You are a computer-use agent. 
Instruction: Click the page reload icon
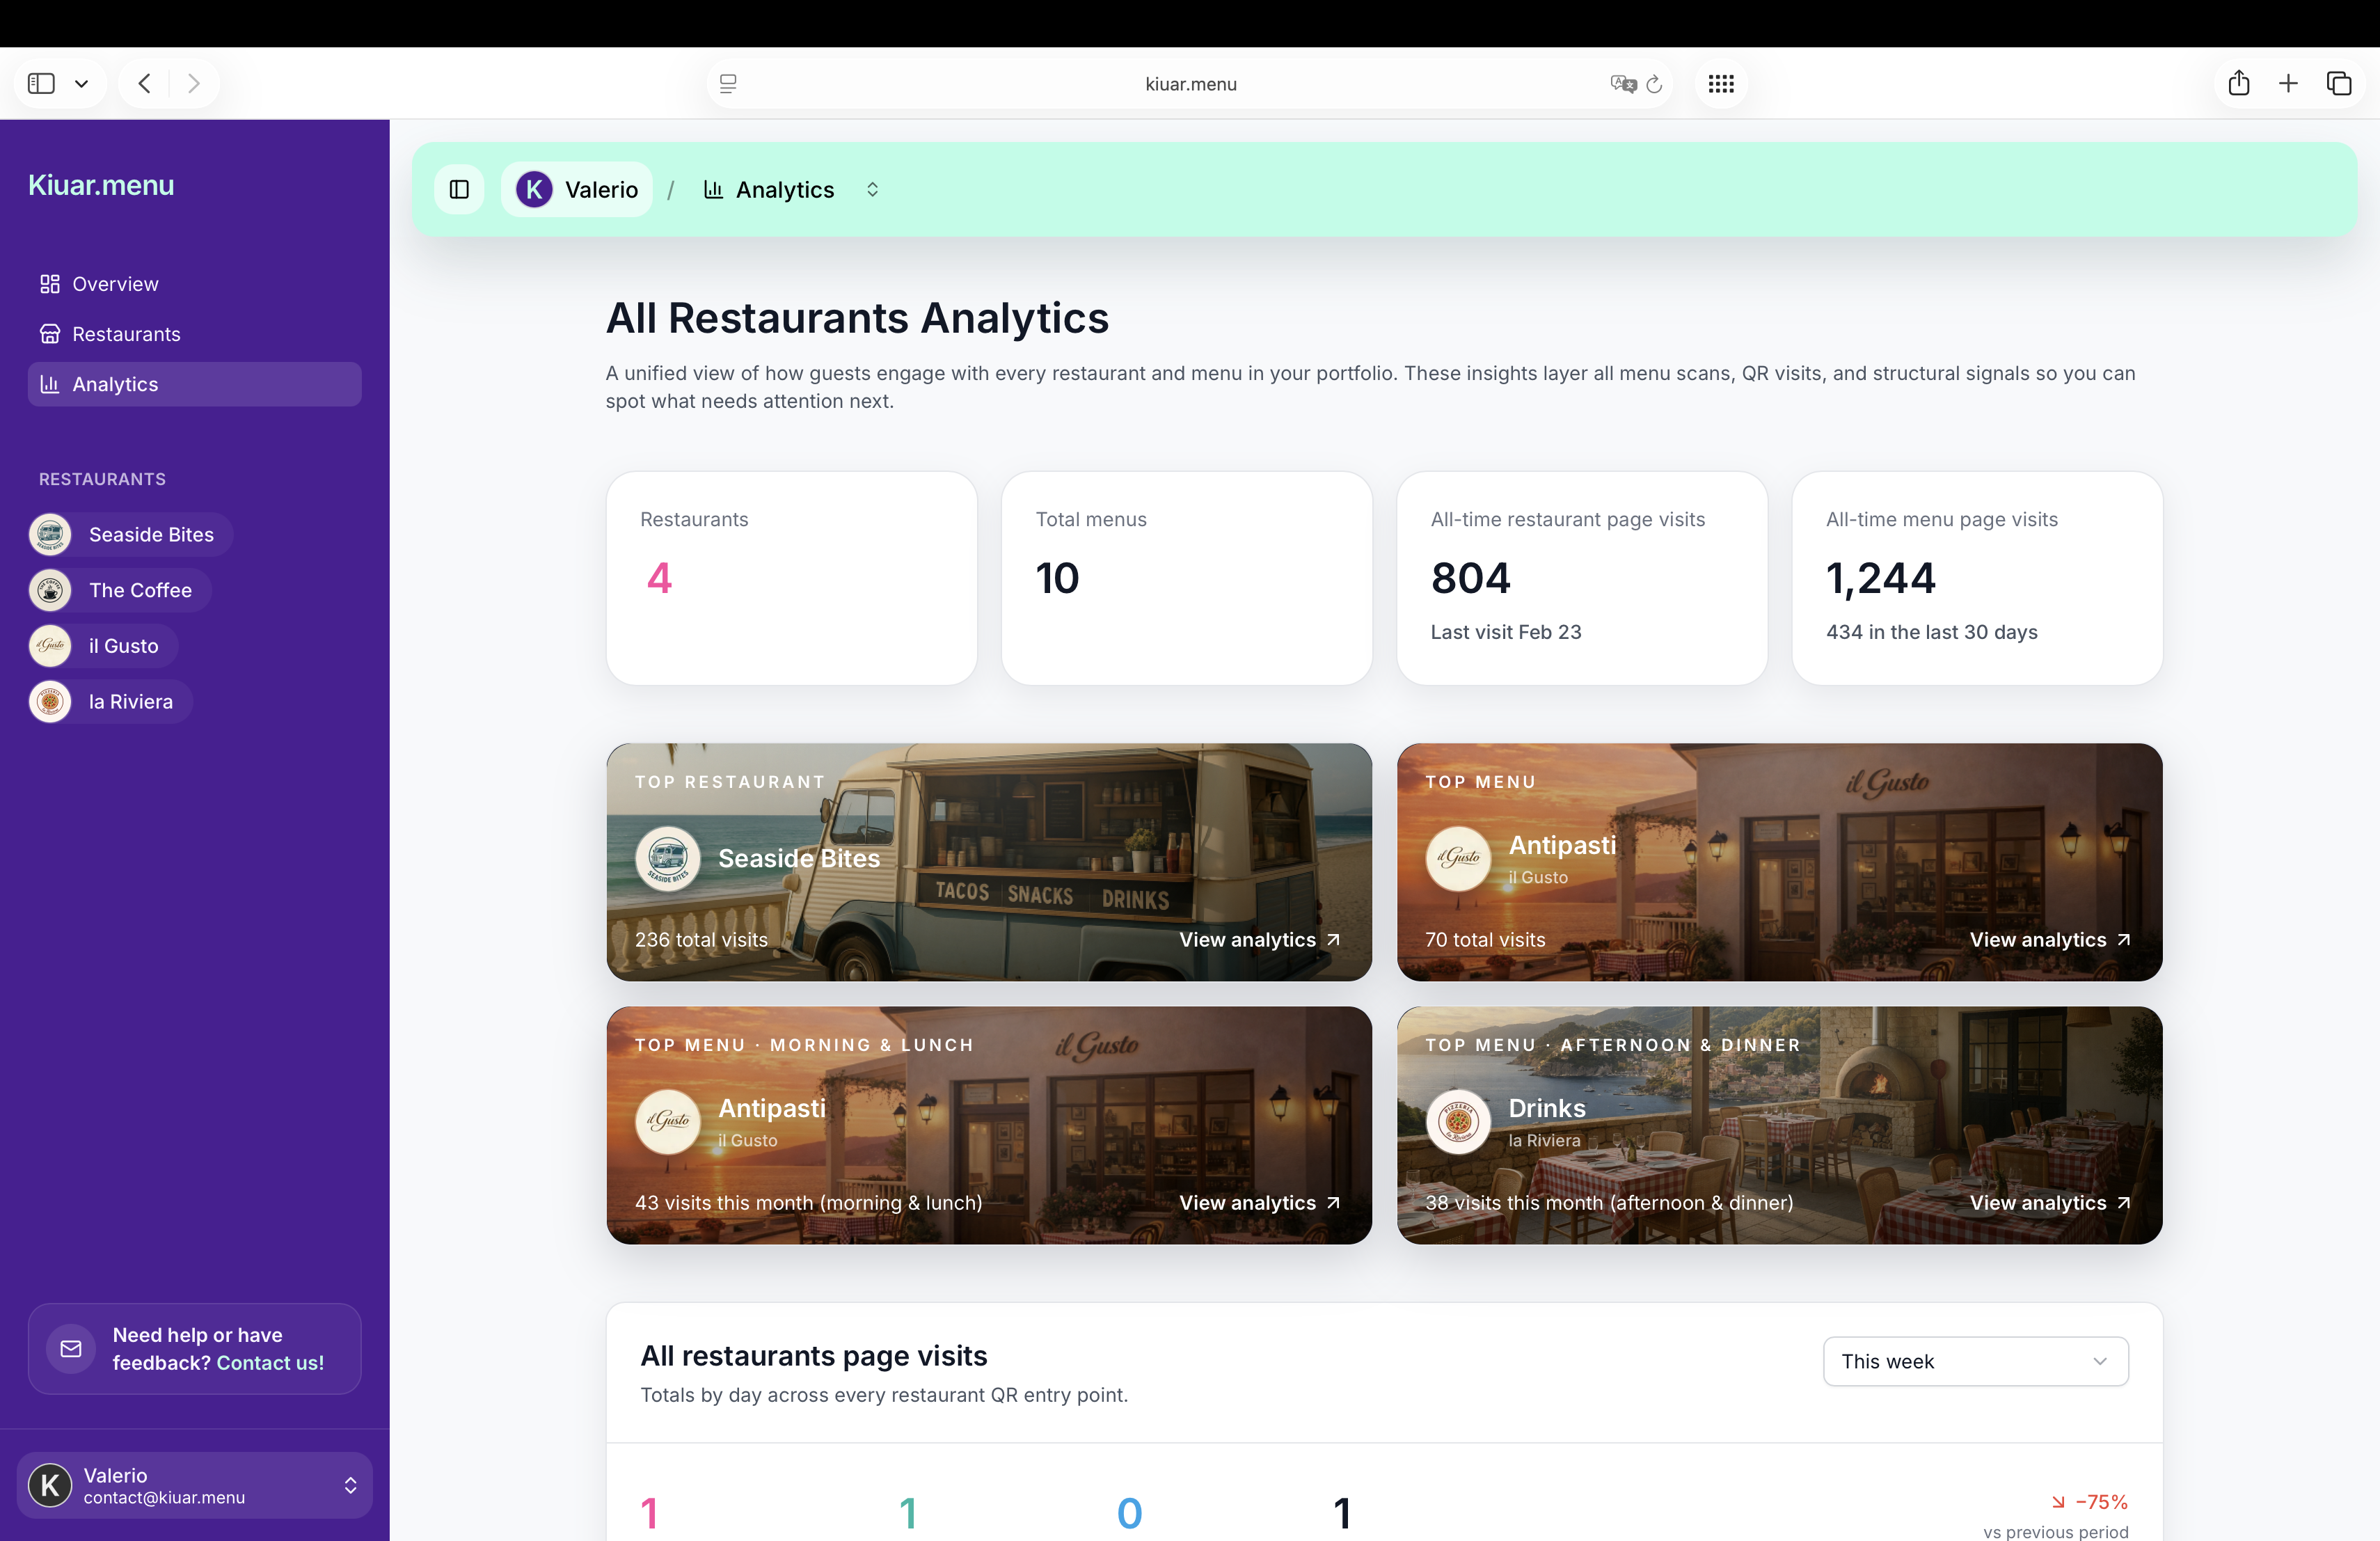(x=1654, y=84)
